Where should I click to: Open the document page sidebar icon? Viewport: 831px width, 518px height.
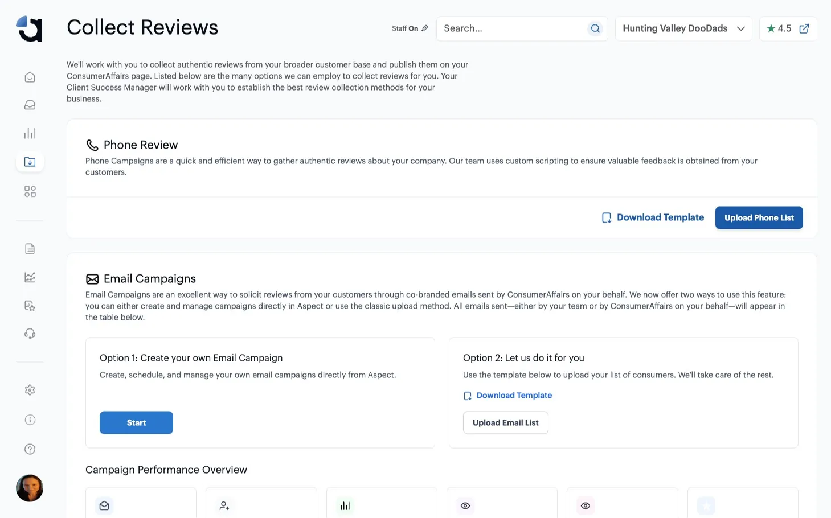pos(30,249)
